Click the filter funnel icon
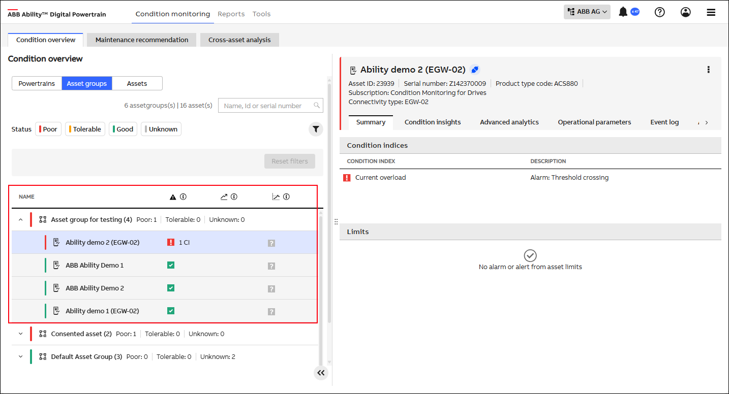Image resolution: width=729 pixels, height=394 pixels. pos(316,129)
